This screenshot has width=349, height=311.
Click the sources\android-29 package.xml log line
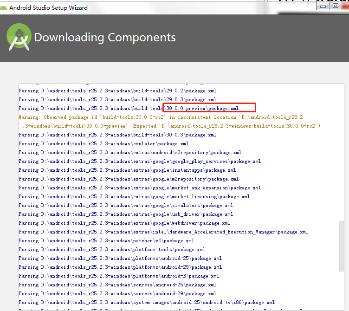point(117,294)
